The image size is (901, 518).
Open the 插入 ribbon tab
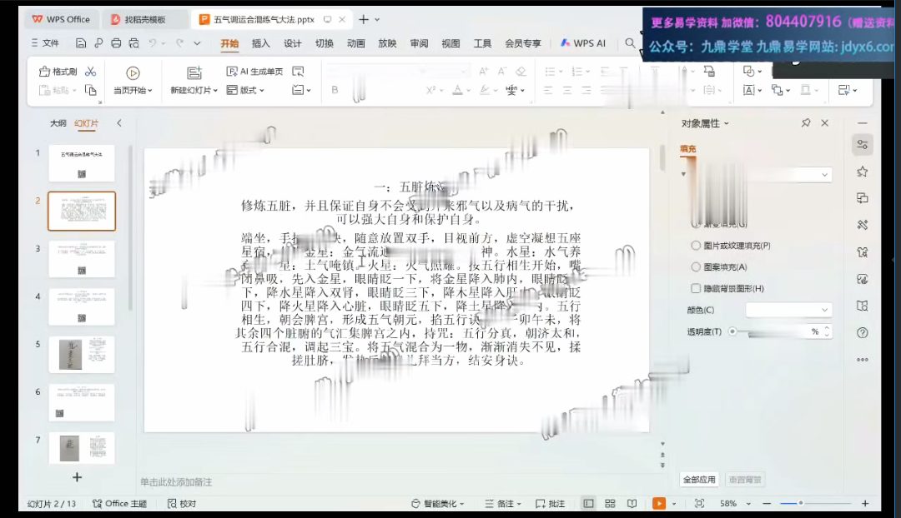point(261,43)
